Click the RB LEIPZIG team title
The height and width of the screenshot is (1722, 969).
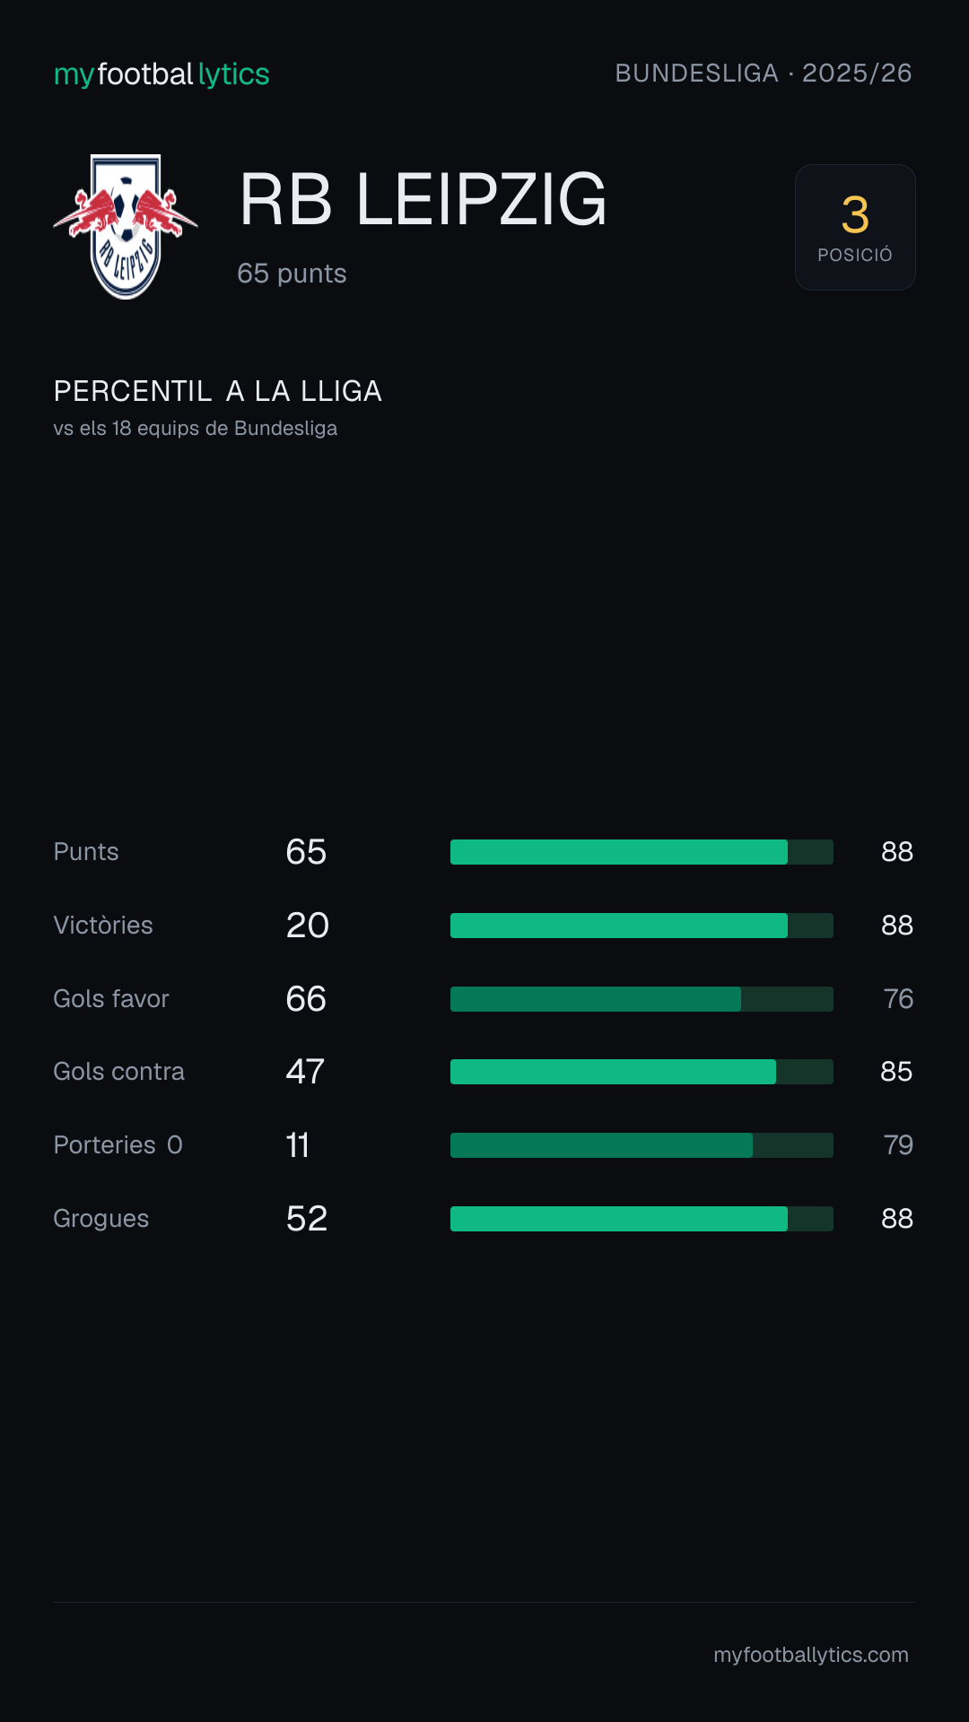coord(423,199)
